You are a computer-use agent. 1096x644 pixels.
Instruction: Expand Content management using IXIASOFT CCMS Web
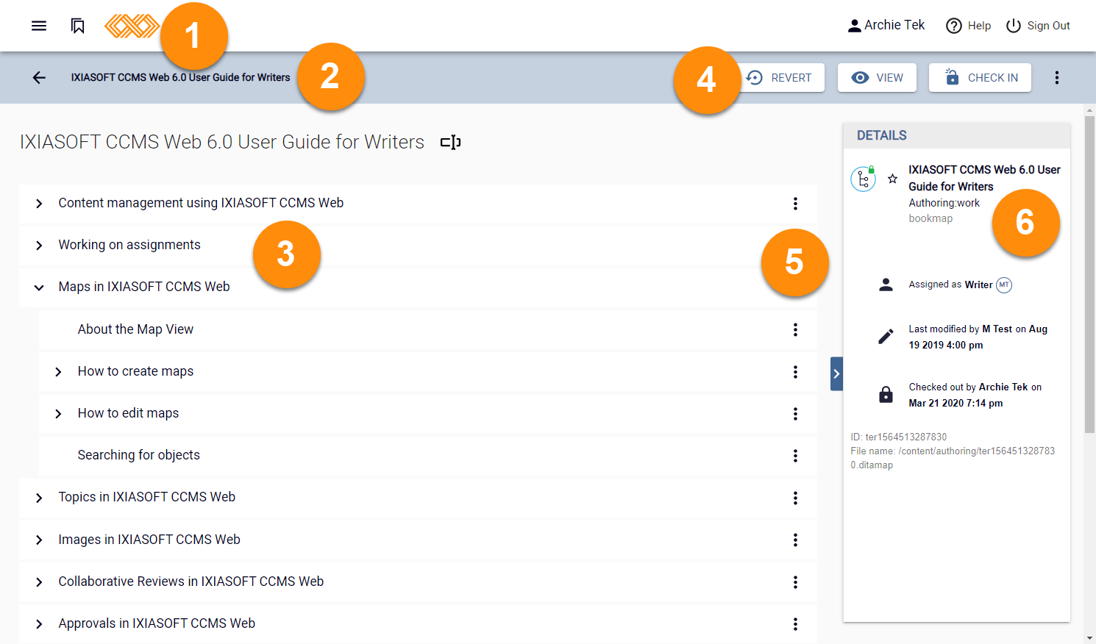coord(39,204)
